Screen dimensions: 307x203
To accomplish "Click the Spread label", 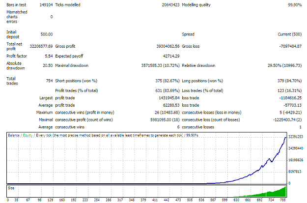I will coord(188,34).
